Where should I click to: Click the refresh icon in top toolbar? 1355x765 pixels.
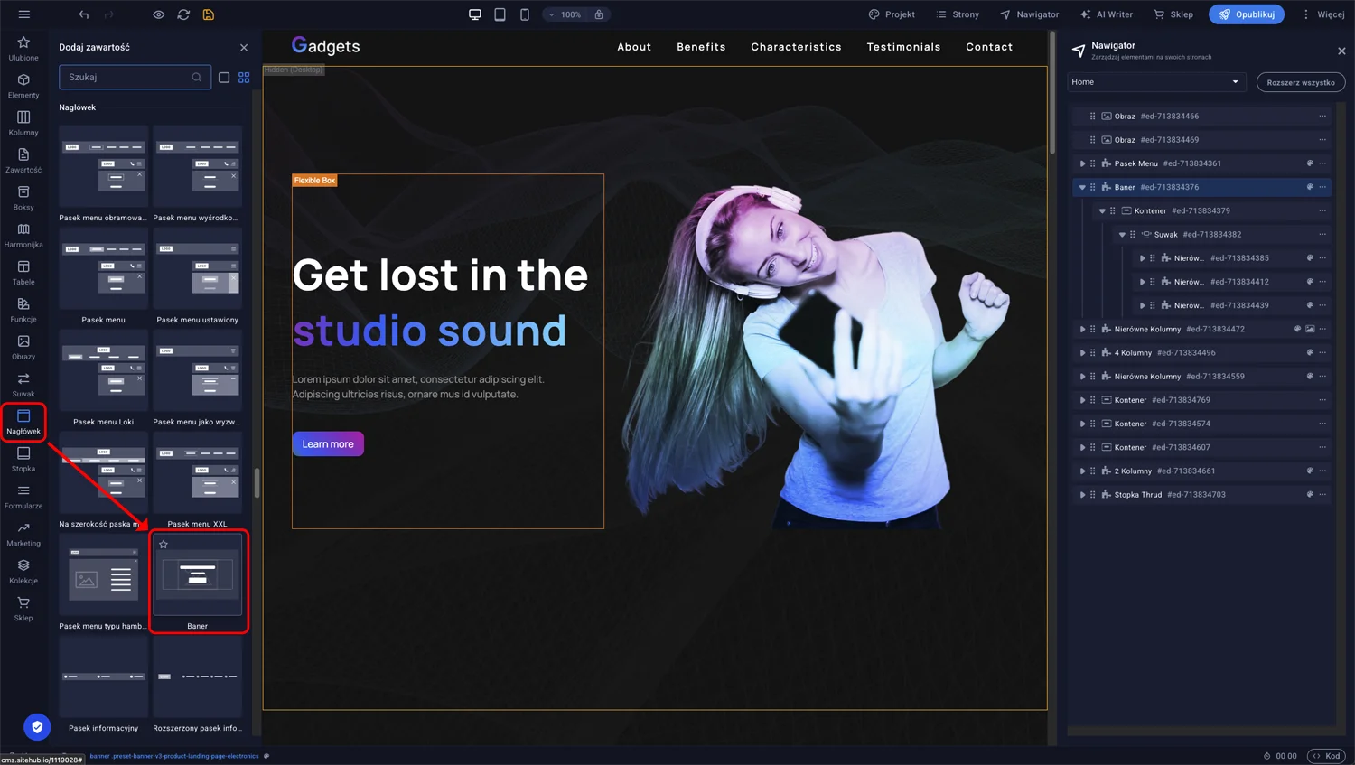tap(183, 14)
